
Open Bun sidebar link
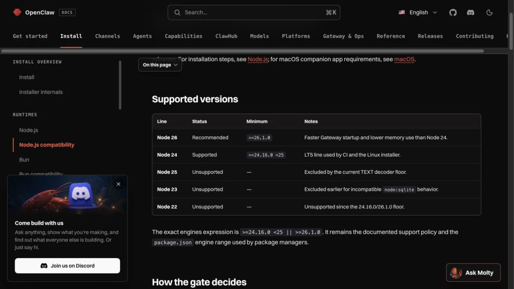click(x=24, y=160)
